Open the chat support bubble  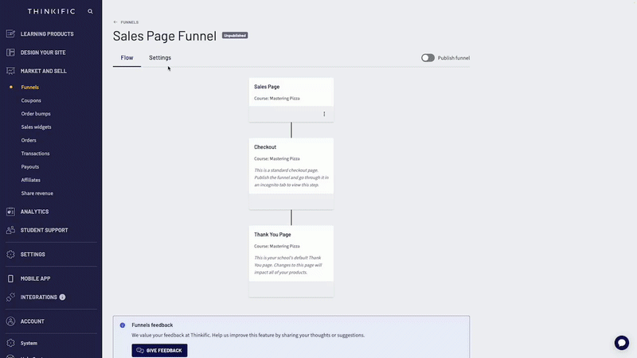pyautogui.click(x=621, y=342)
